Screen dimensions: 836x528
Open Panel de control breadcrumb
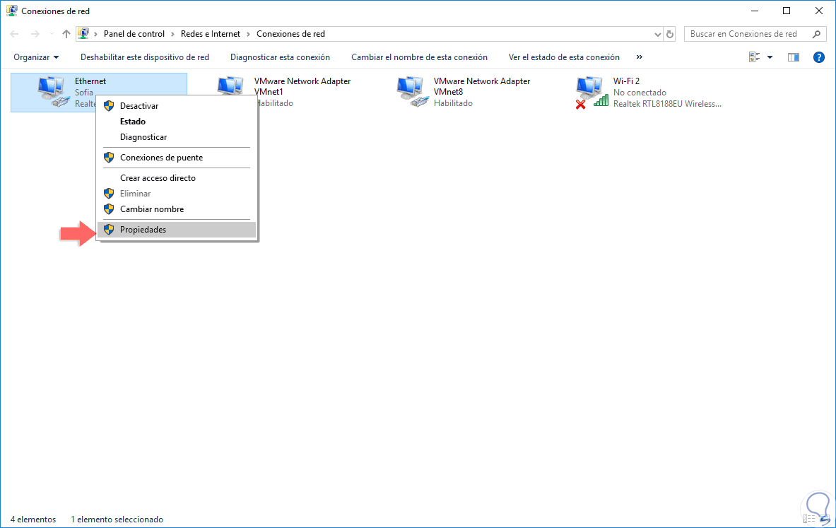[x=134, y=34]
